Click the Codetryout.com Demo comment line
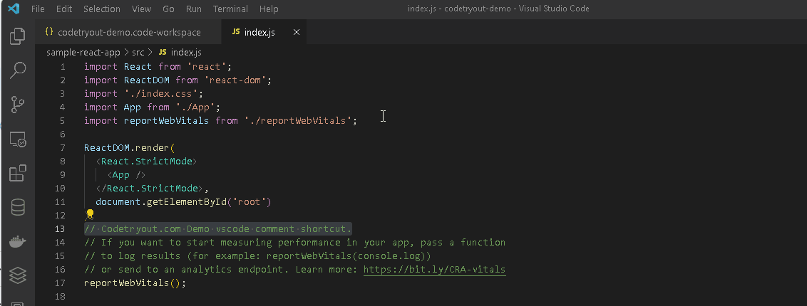The height and width of the screenshot is (306, 807). click(x=218, y=228)
